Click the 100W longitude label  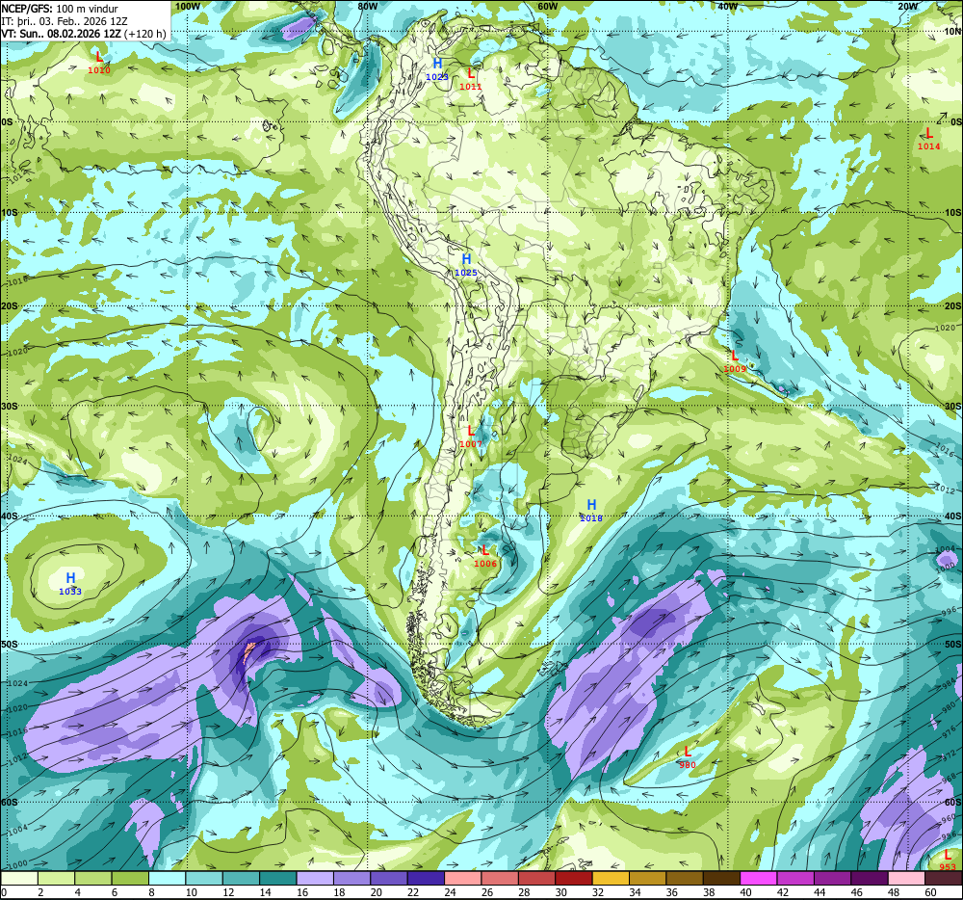coord(188,6)
